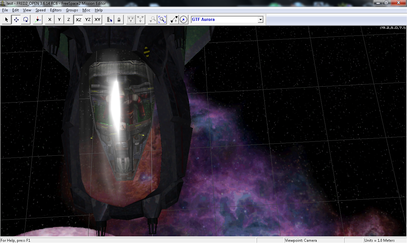The image size is (407, 243).
Task: Toggle the XY plane constraint
Action: coord(97,20)
